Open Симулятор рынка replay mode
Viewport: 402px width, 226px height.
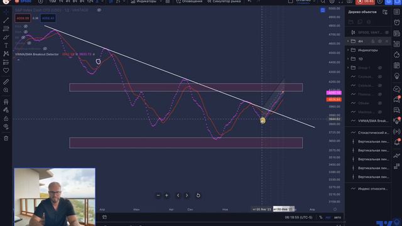point(224,1)
